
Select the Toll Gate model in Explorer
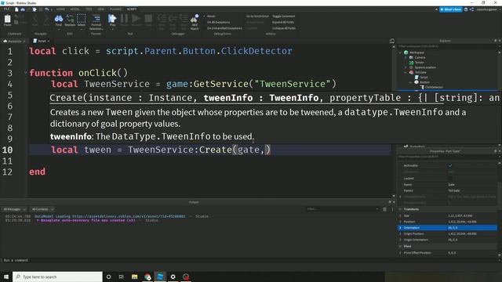coord(420,72)
